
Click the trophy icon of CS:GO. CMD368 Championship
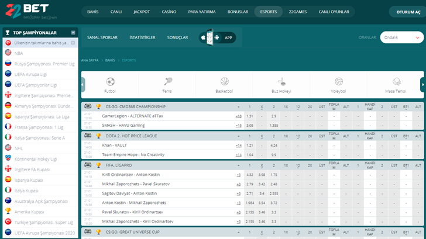coord(98,106)
